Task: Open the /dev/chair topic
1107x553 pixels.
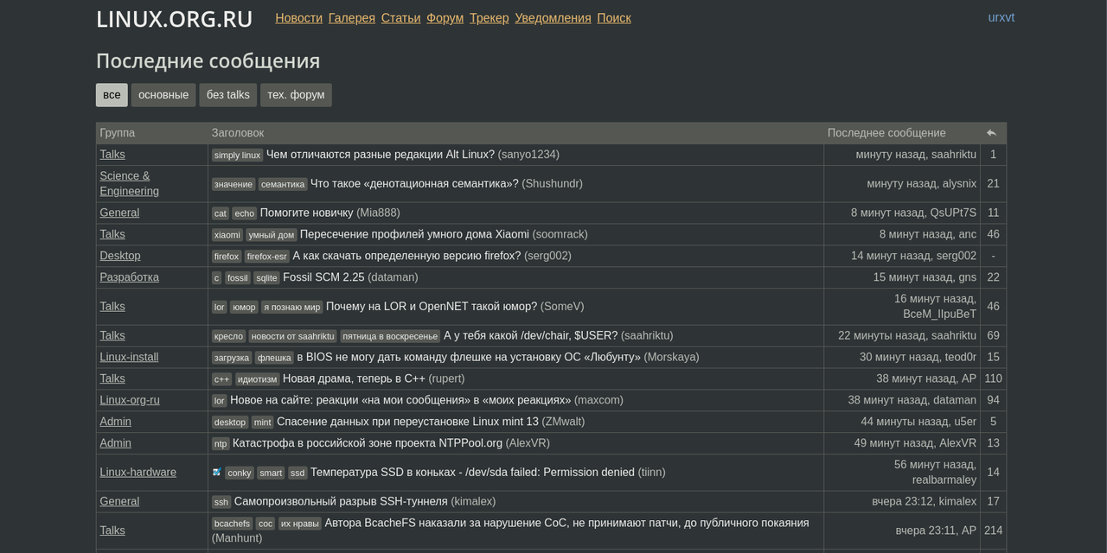Action: (x=531, y=335)
